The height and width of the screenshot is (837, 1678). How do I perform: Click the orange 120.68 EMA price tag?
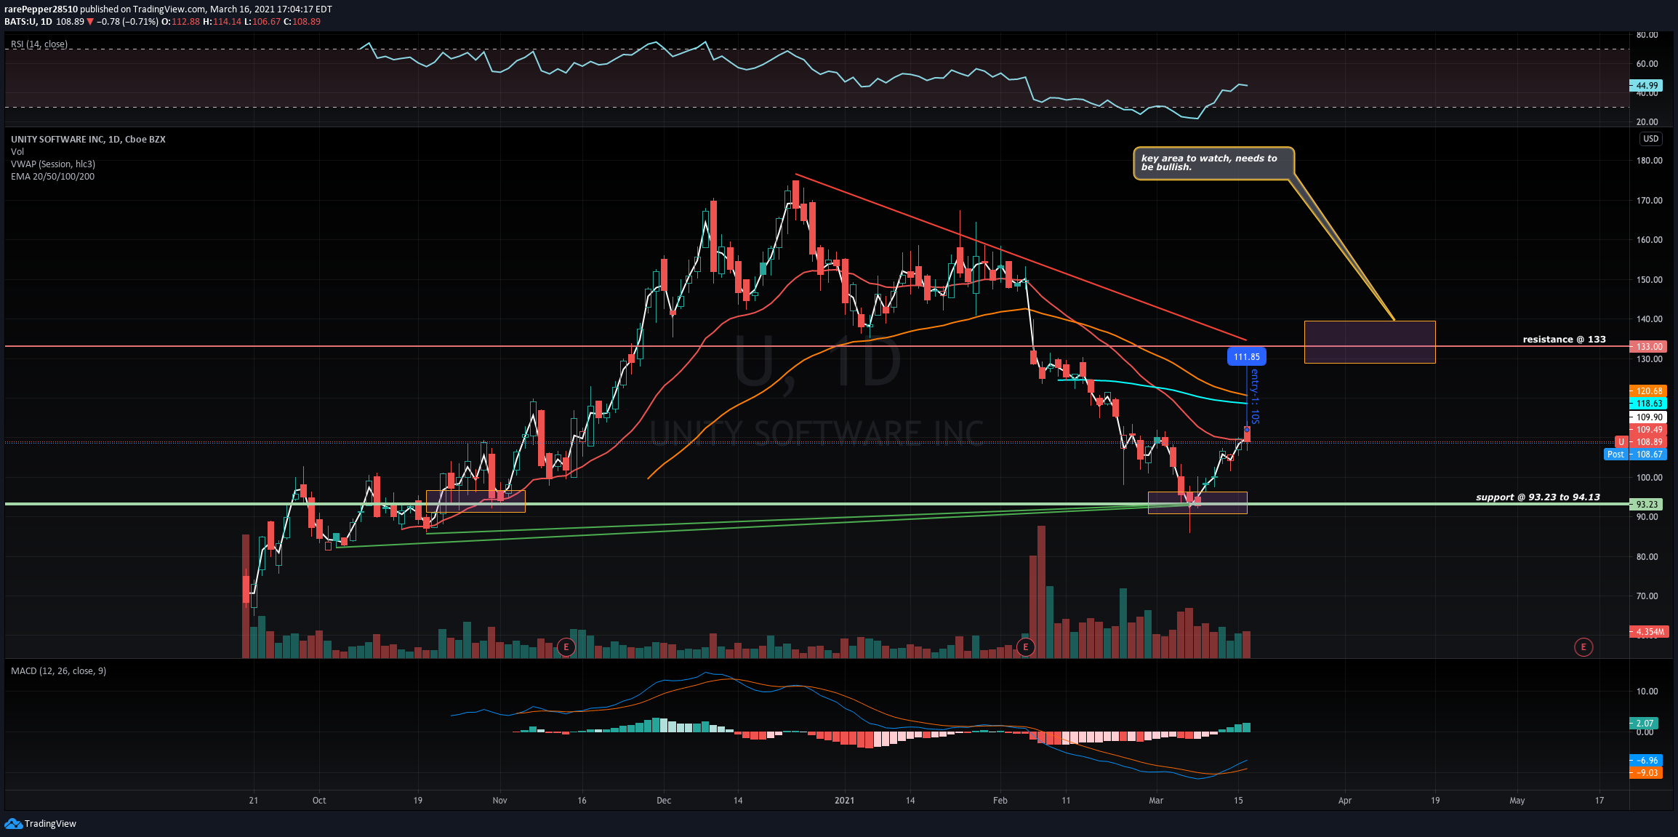(x=1649, y=391)
